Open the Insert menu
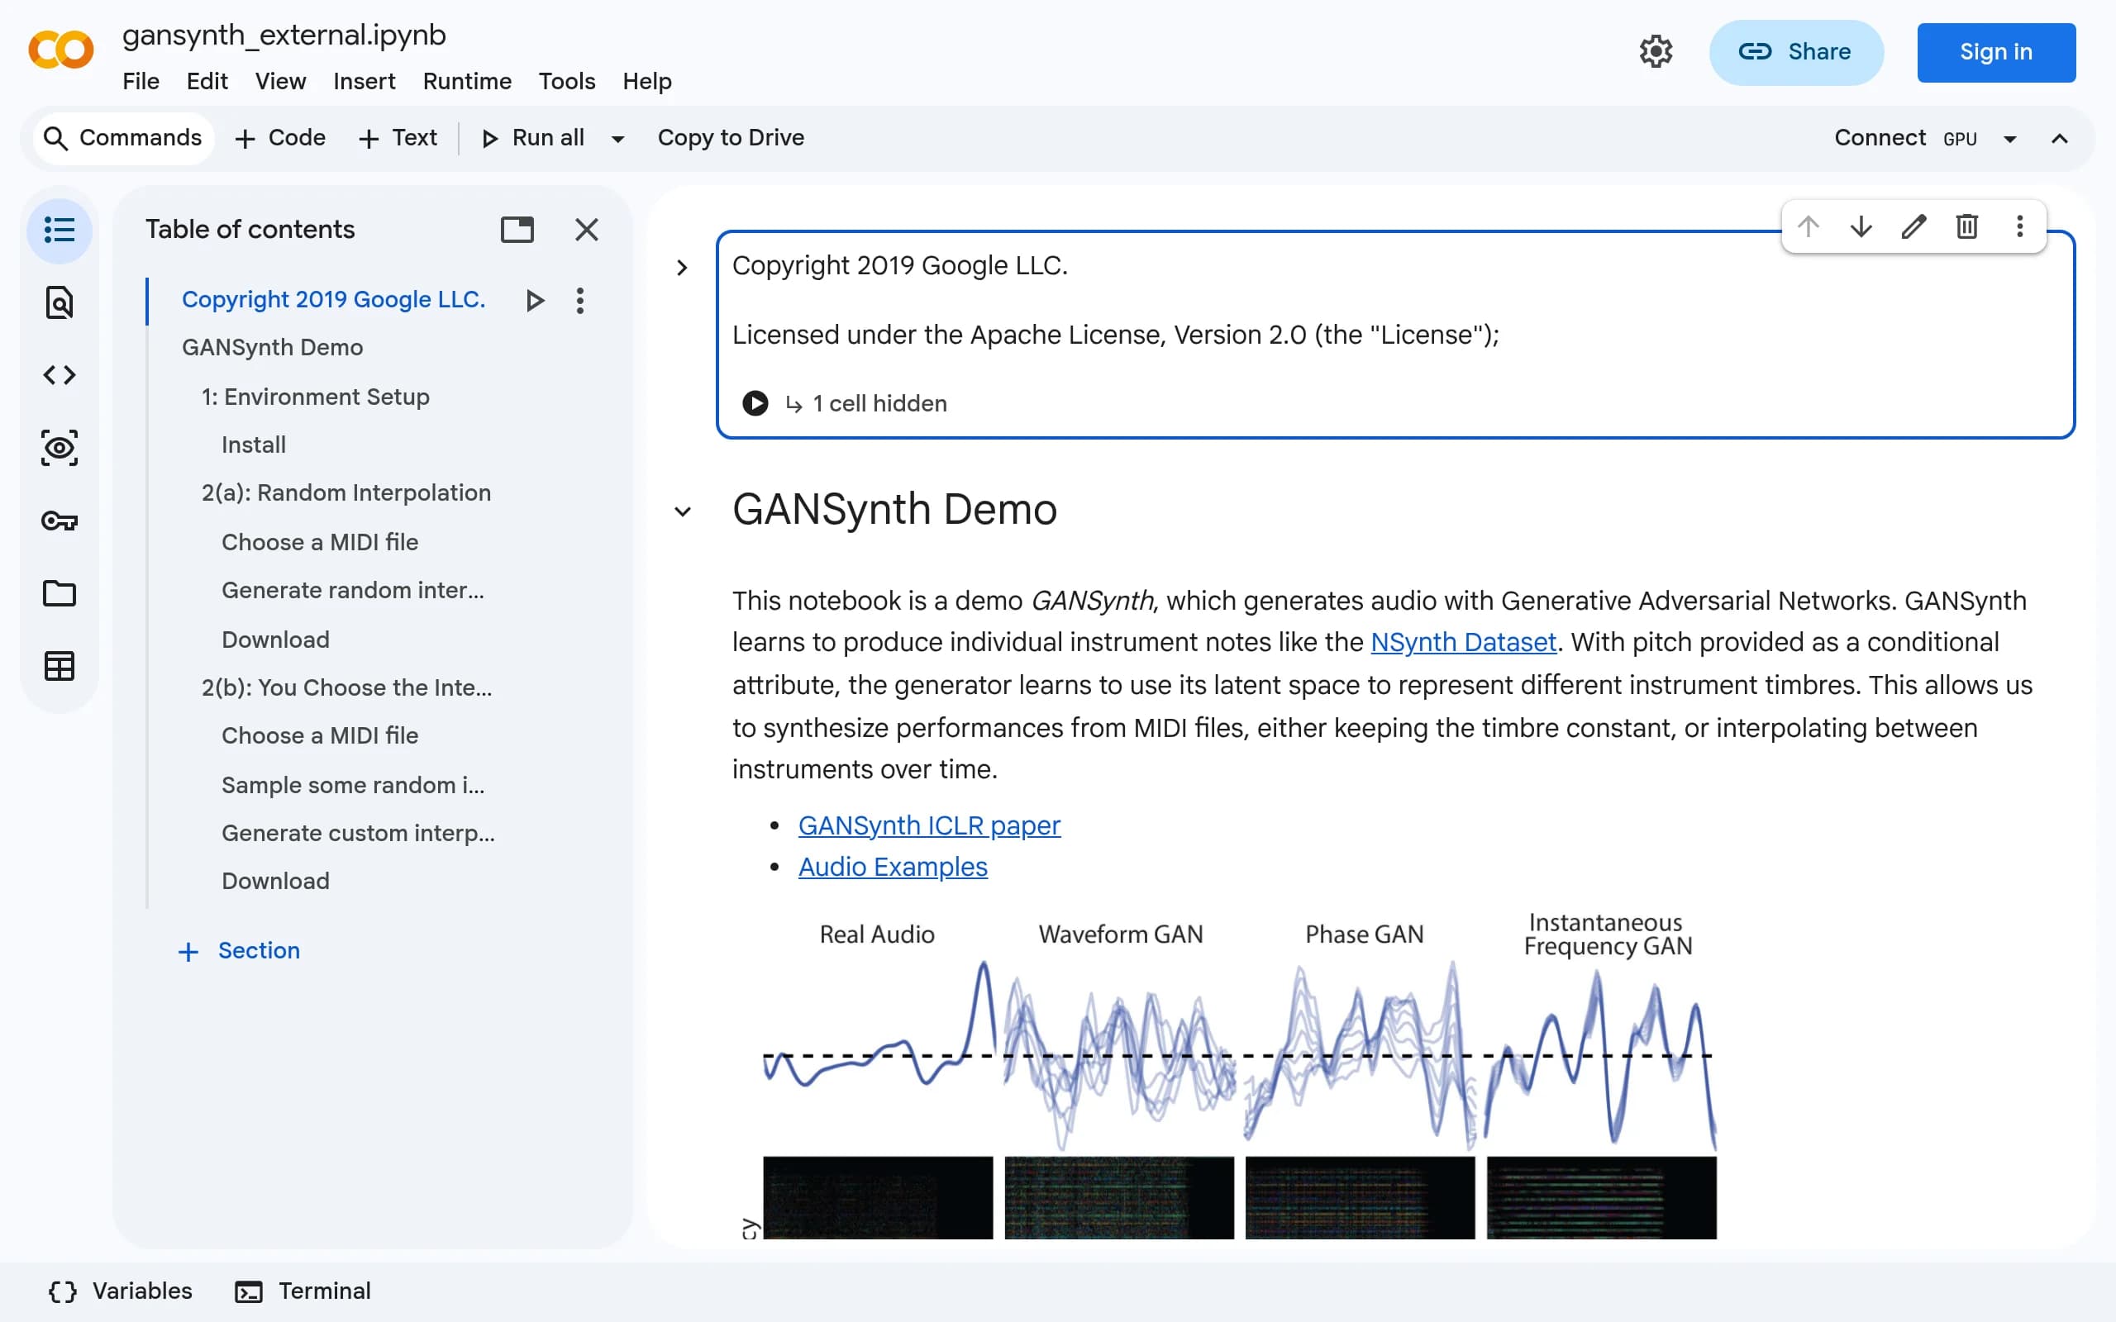The image size is (2116, 1322). (x=364, y=81)
